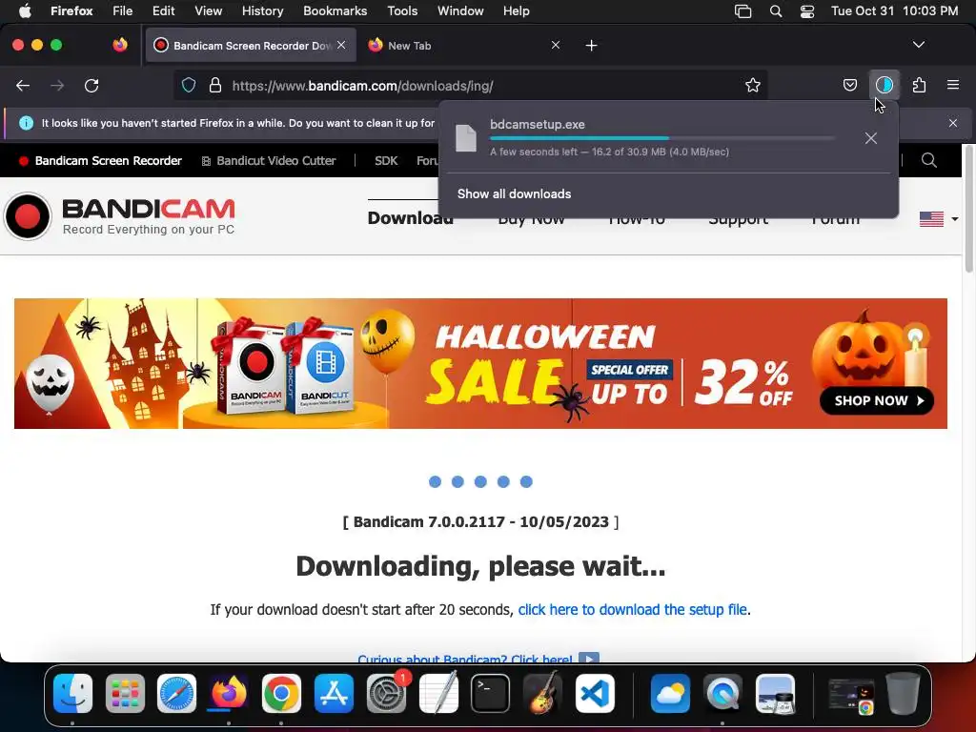Expand the list all tabs chevron

(919, 45)
